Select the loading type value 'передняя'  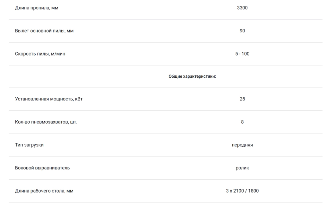tap(242, 145)
